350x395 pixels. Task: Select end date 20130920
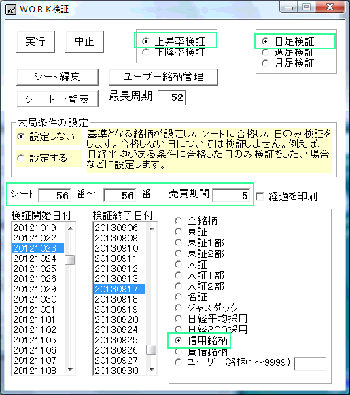(x=120, y=320)
